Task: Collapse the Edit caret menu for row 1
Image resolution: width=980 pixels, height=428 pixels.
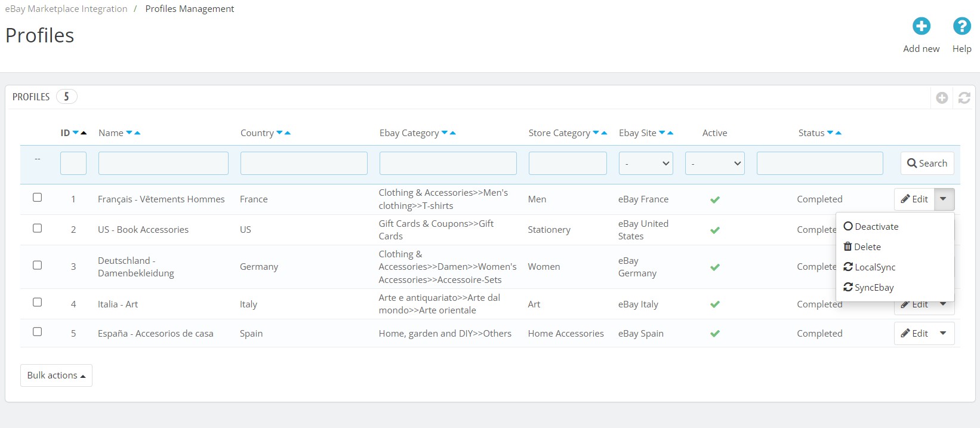Action: pos(943,199)
